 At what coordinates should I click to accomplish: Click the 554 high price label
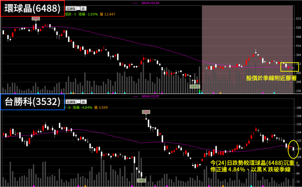[36, 18]
